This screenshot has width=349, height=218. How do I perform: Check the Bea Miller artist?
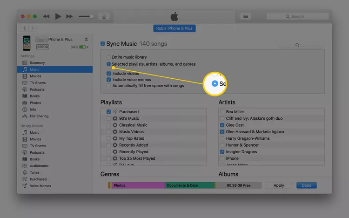click(x=222, y=112)
